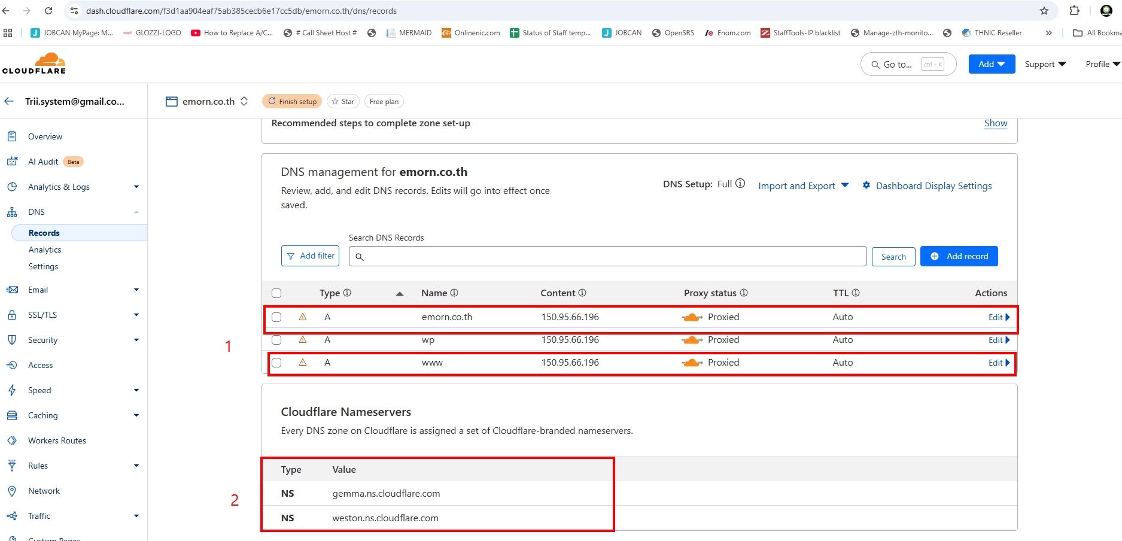Click the DNS network icon in sidebar
Screen dimensions: 1122x541
[x=12, y=212]
